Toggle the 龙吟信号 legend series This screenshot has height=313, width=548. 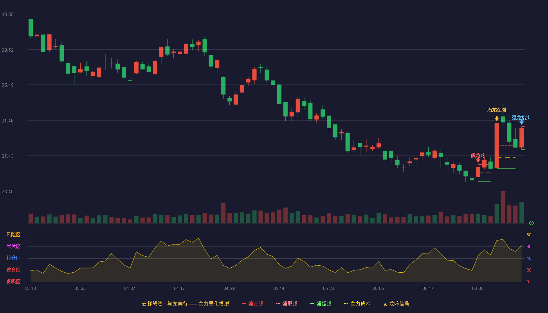(396, 304)
